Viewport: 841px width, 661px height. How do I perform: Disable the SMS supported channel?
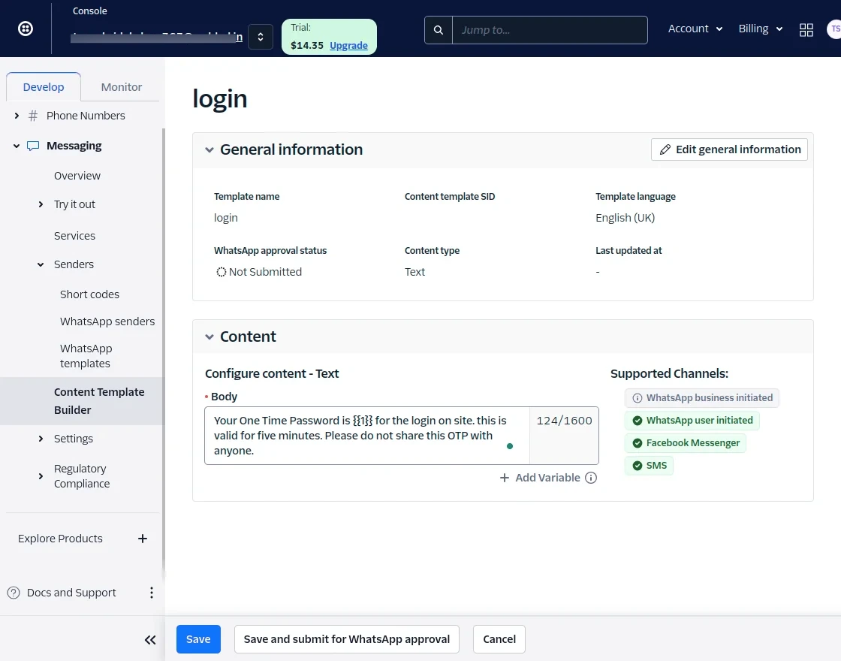(649, 466)
